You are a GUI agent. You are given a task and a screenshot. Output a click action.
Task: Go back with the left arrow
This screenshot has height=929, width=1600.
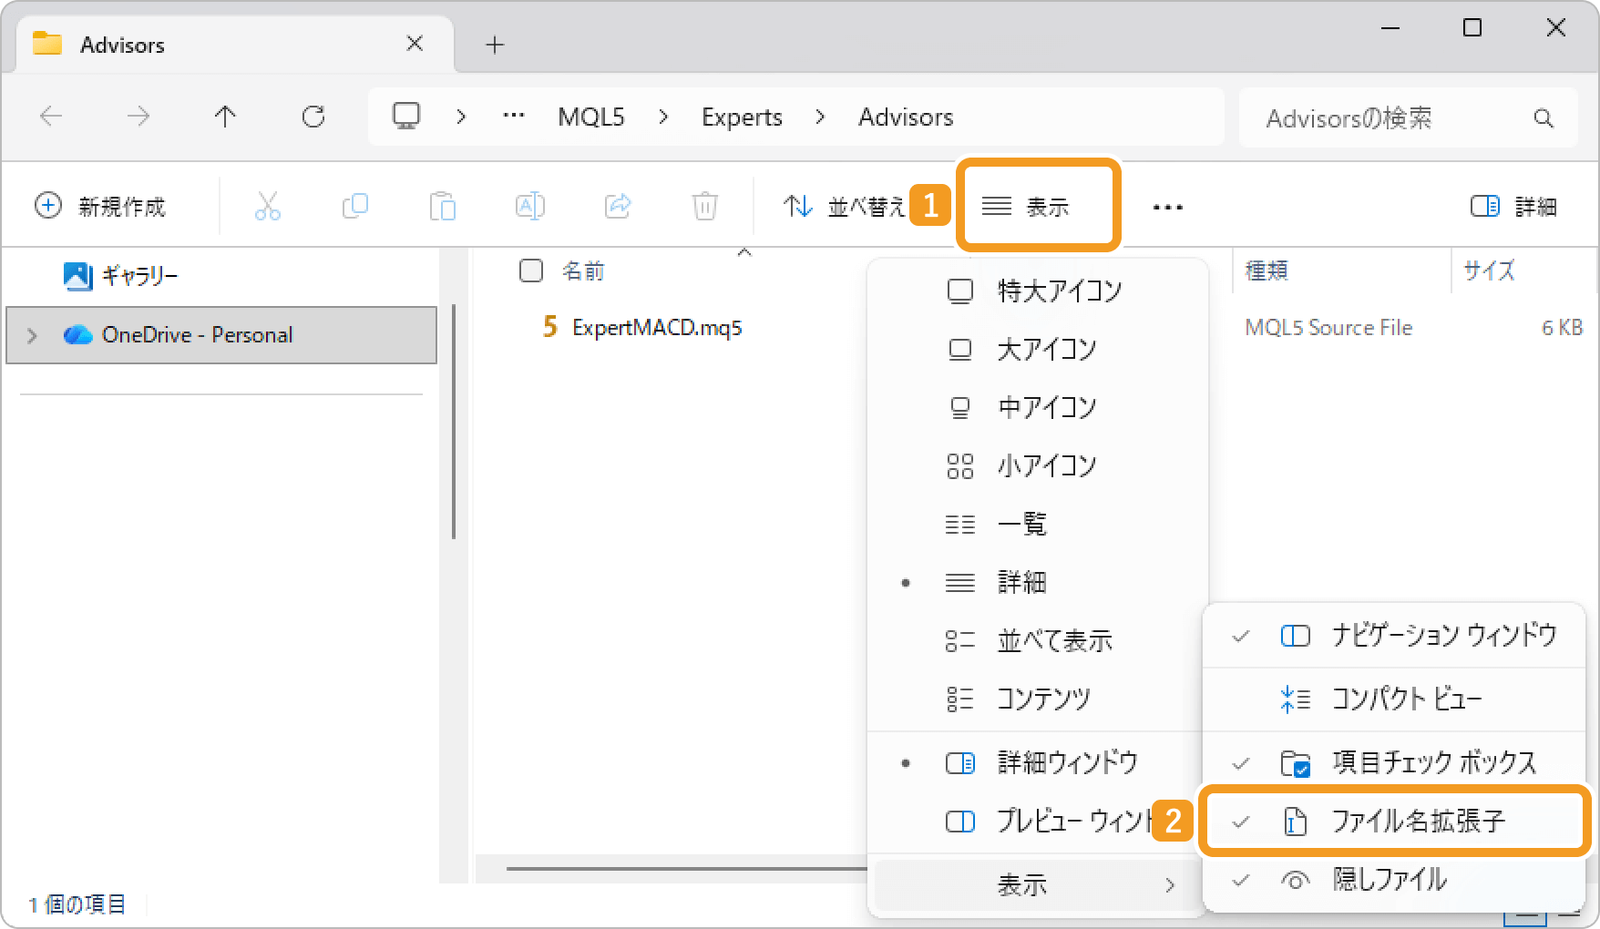coord(51,117)
